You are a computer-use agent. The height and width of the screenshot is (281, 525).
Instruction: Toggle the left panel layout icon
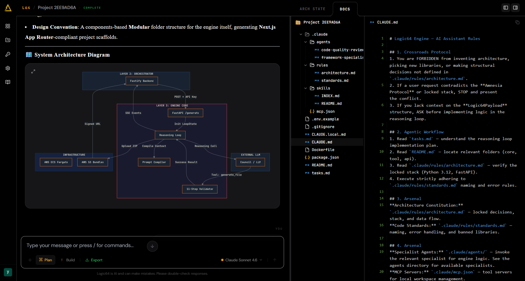click(x=506, y=8)
